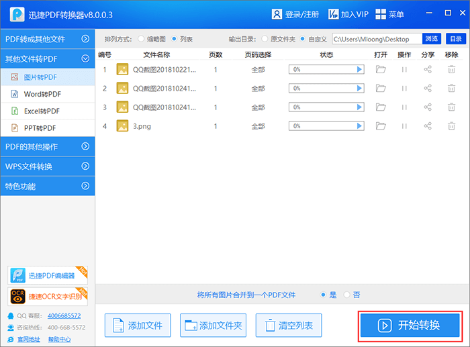Open output folder for row 1 file
The width and height of the screenshot is (470, 347).
pyautogui.click(x=381, y=70)
